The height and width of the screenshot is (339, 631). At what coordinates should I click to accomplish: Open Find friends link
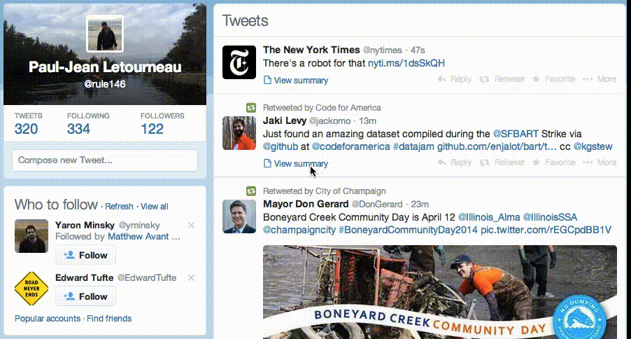tap(109, 319)
